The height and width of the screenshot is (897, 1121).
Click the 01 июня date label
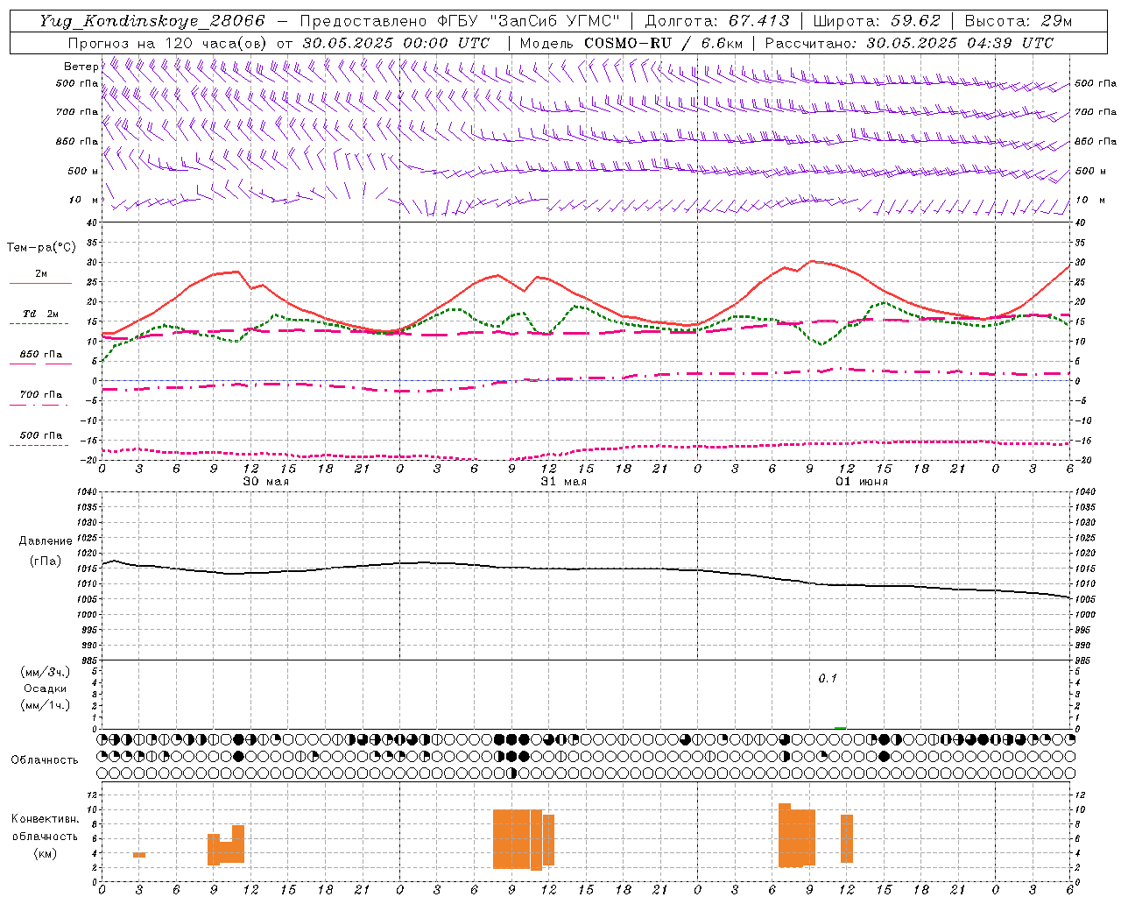861,482
